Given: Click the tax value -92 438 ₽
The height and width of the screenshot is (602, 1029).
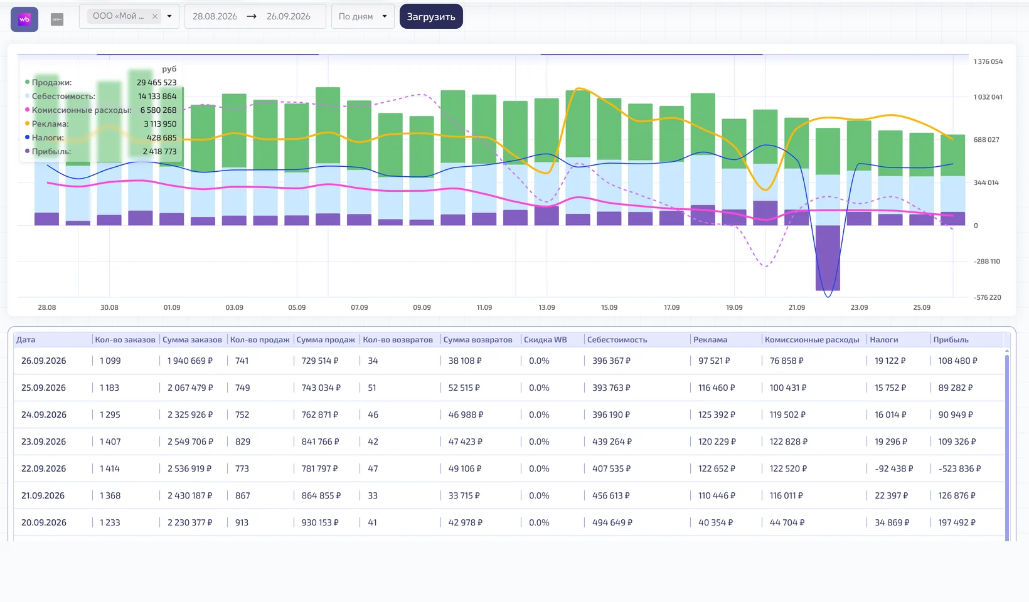Looking at the screenshot, I should (x=894, y=468).
